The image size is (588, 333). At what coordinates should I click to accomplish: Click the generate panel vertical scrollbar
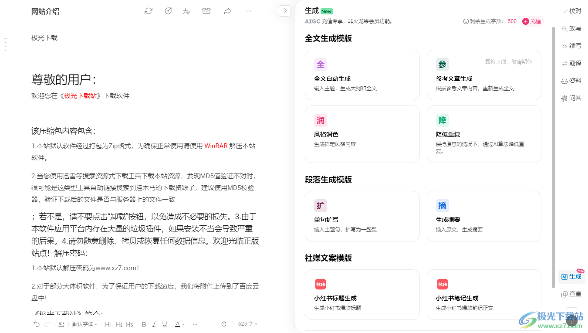(x=554, y=157)
